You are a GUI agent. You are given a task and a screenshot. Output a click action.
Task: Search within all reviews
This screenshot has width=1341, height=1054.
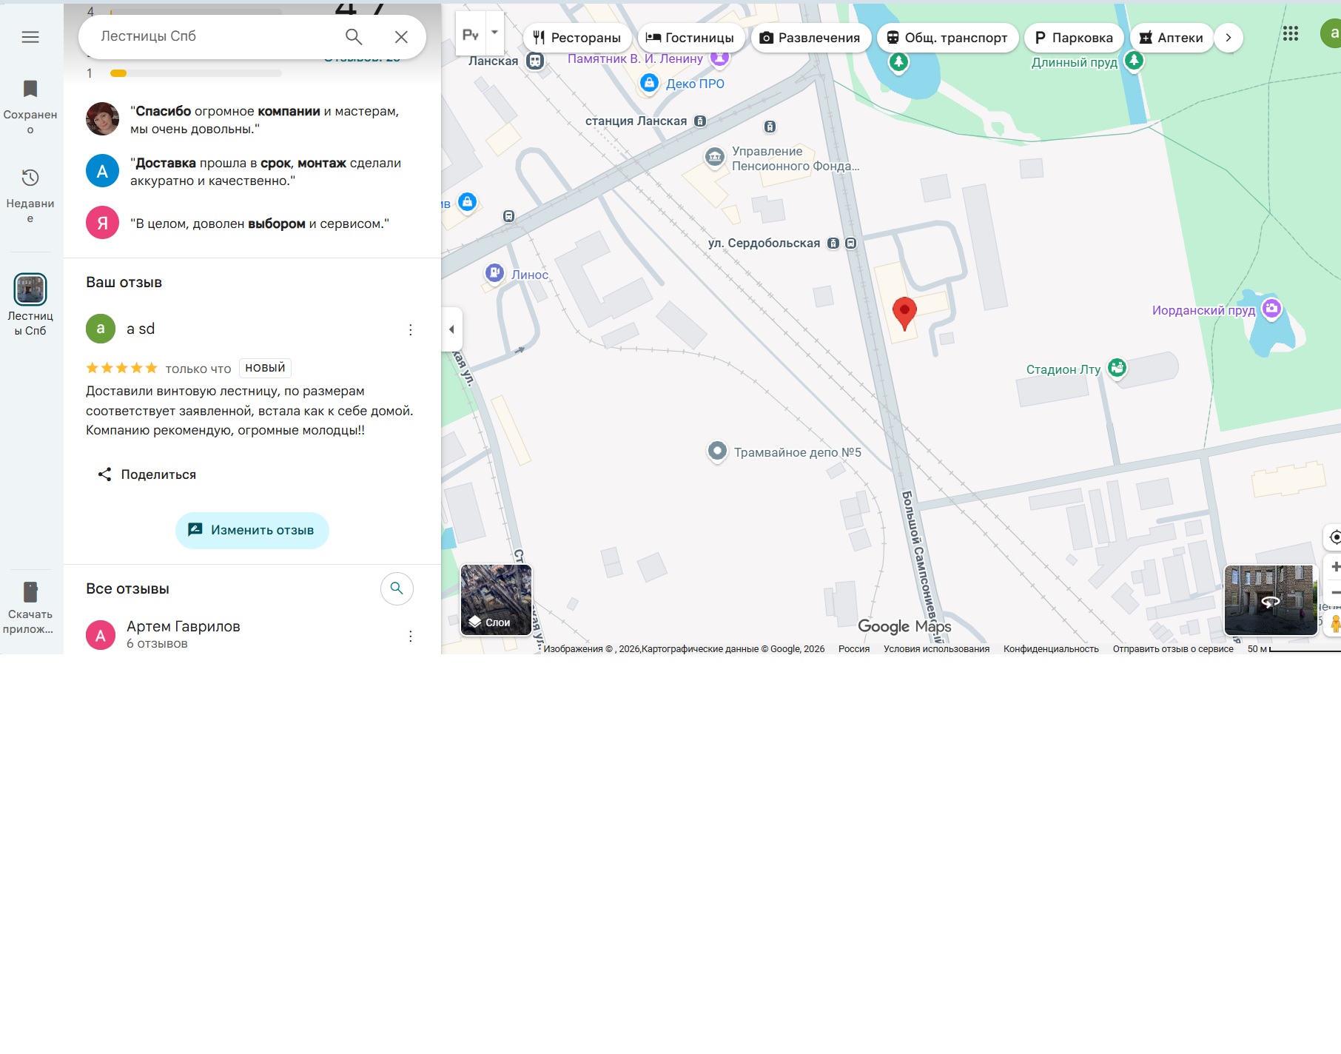397,588
